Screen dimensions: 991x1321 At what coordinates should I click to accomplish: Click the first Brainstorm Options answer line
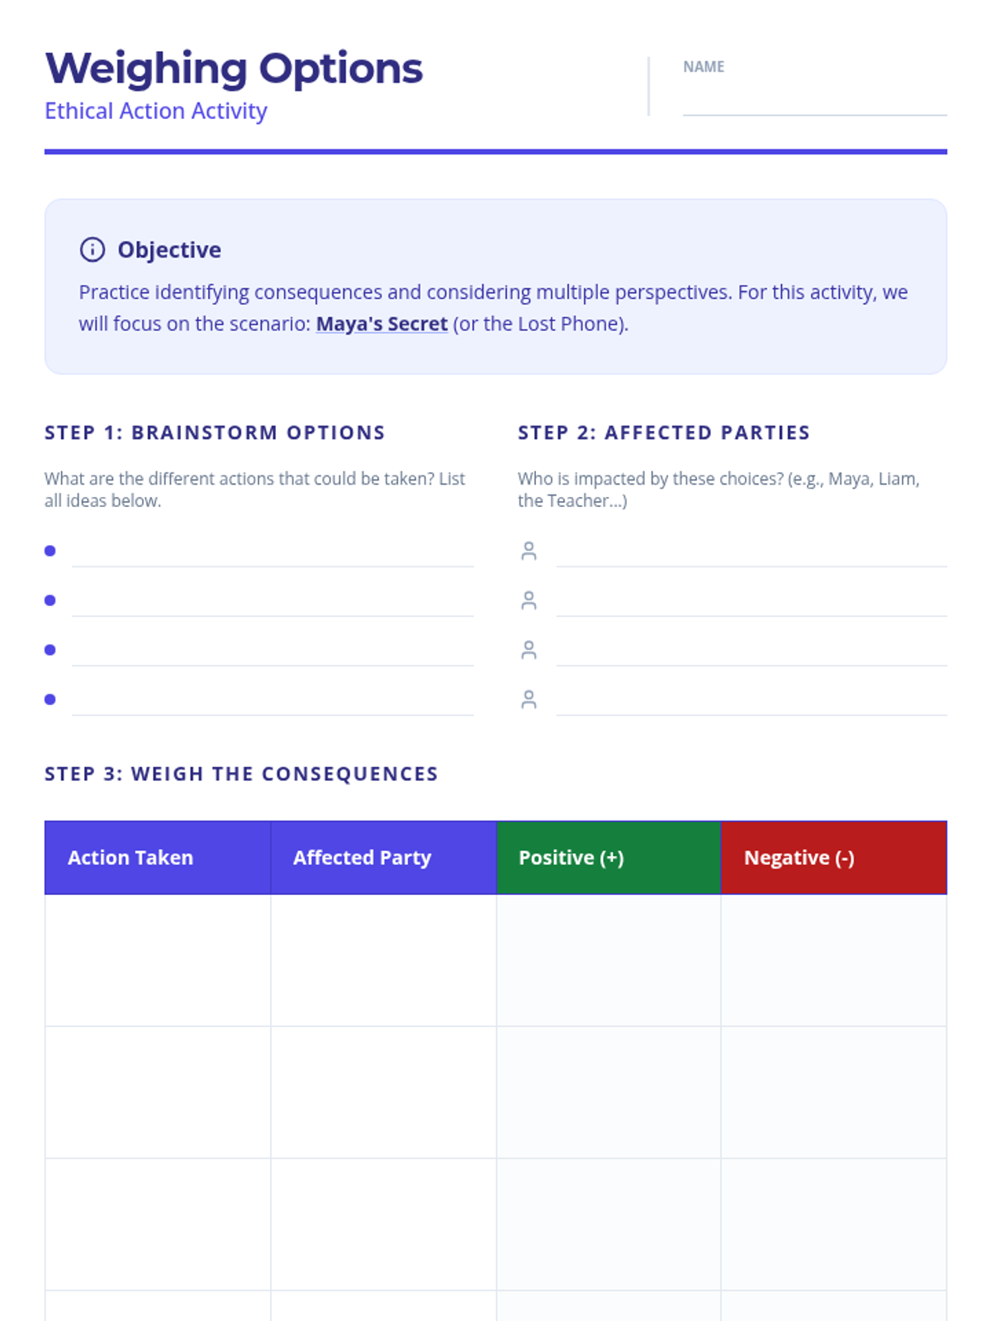click(273, 552)
